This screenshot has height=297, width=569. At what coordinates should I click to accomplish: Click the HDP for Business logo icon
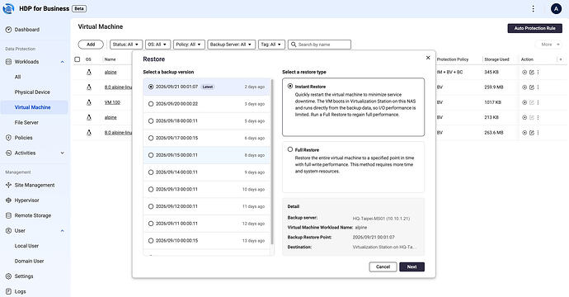click(8, 8)
